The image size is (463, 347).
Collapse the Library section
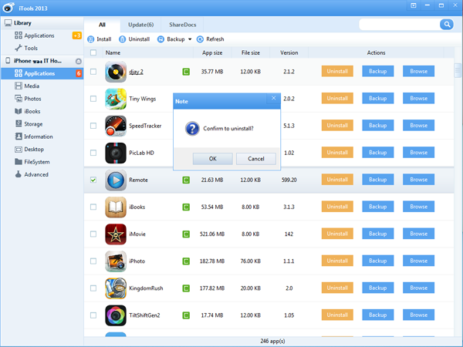7,23
